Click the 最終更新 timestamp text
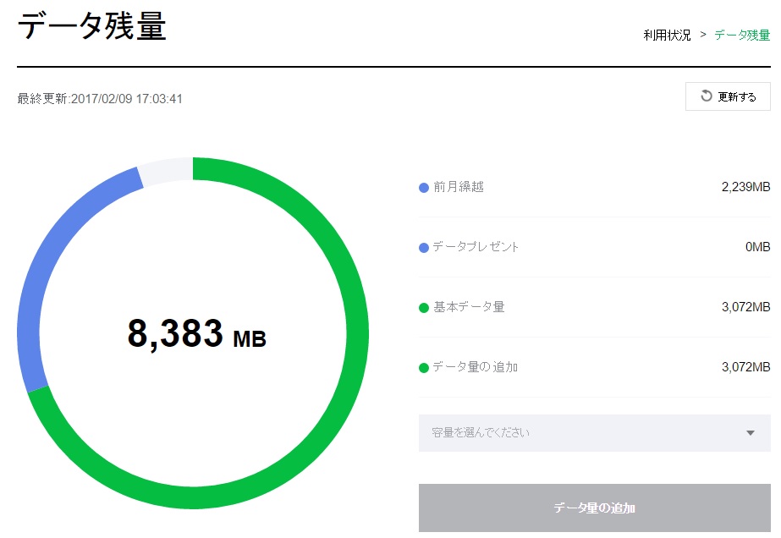Screen dimensions: 781x538 coord(100,99)
